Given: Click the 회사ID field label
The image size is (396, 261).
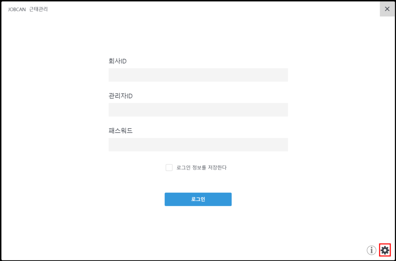Looking at the screenshot, I should (117, 61).
